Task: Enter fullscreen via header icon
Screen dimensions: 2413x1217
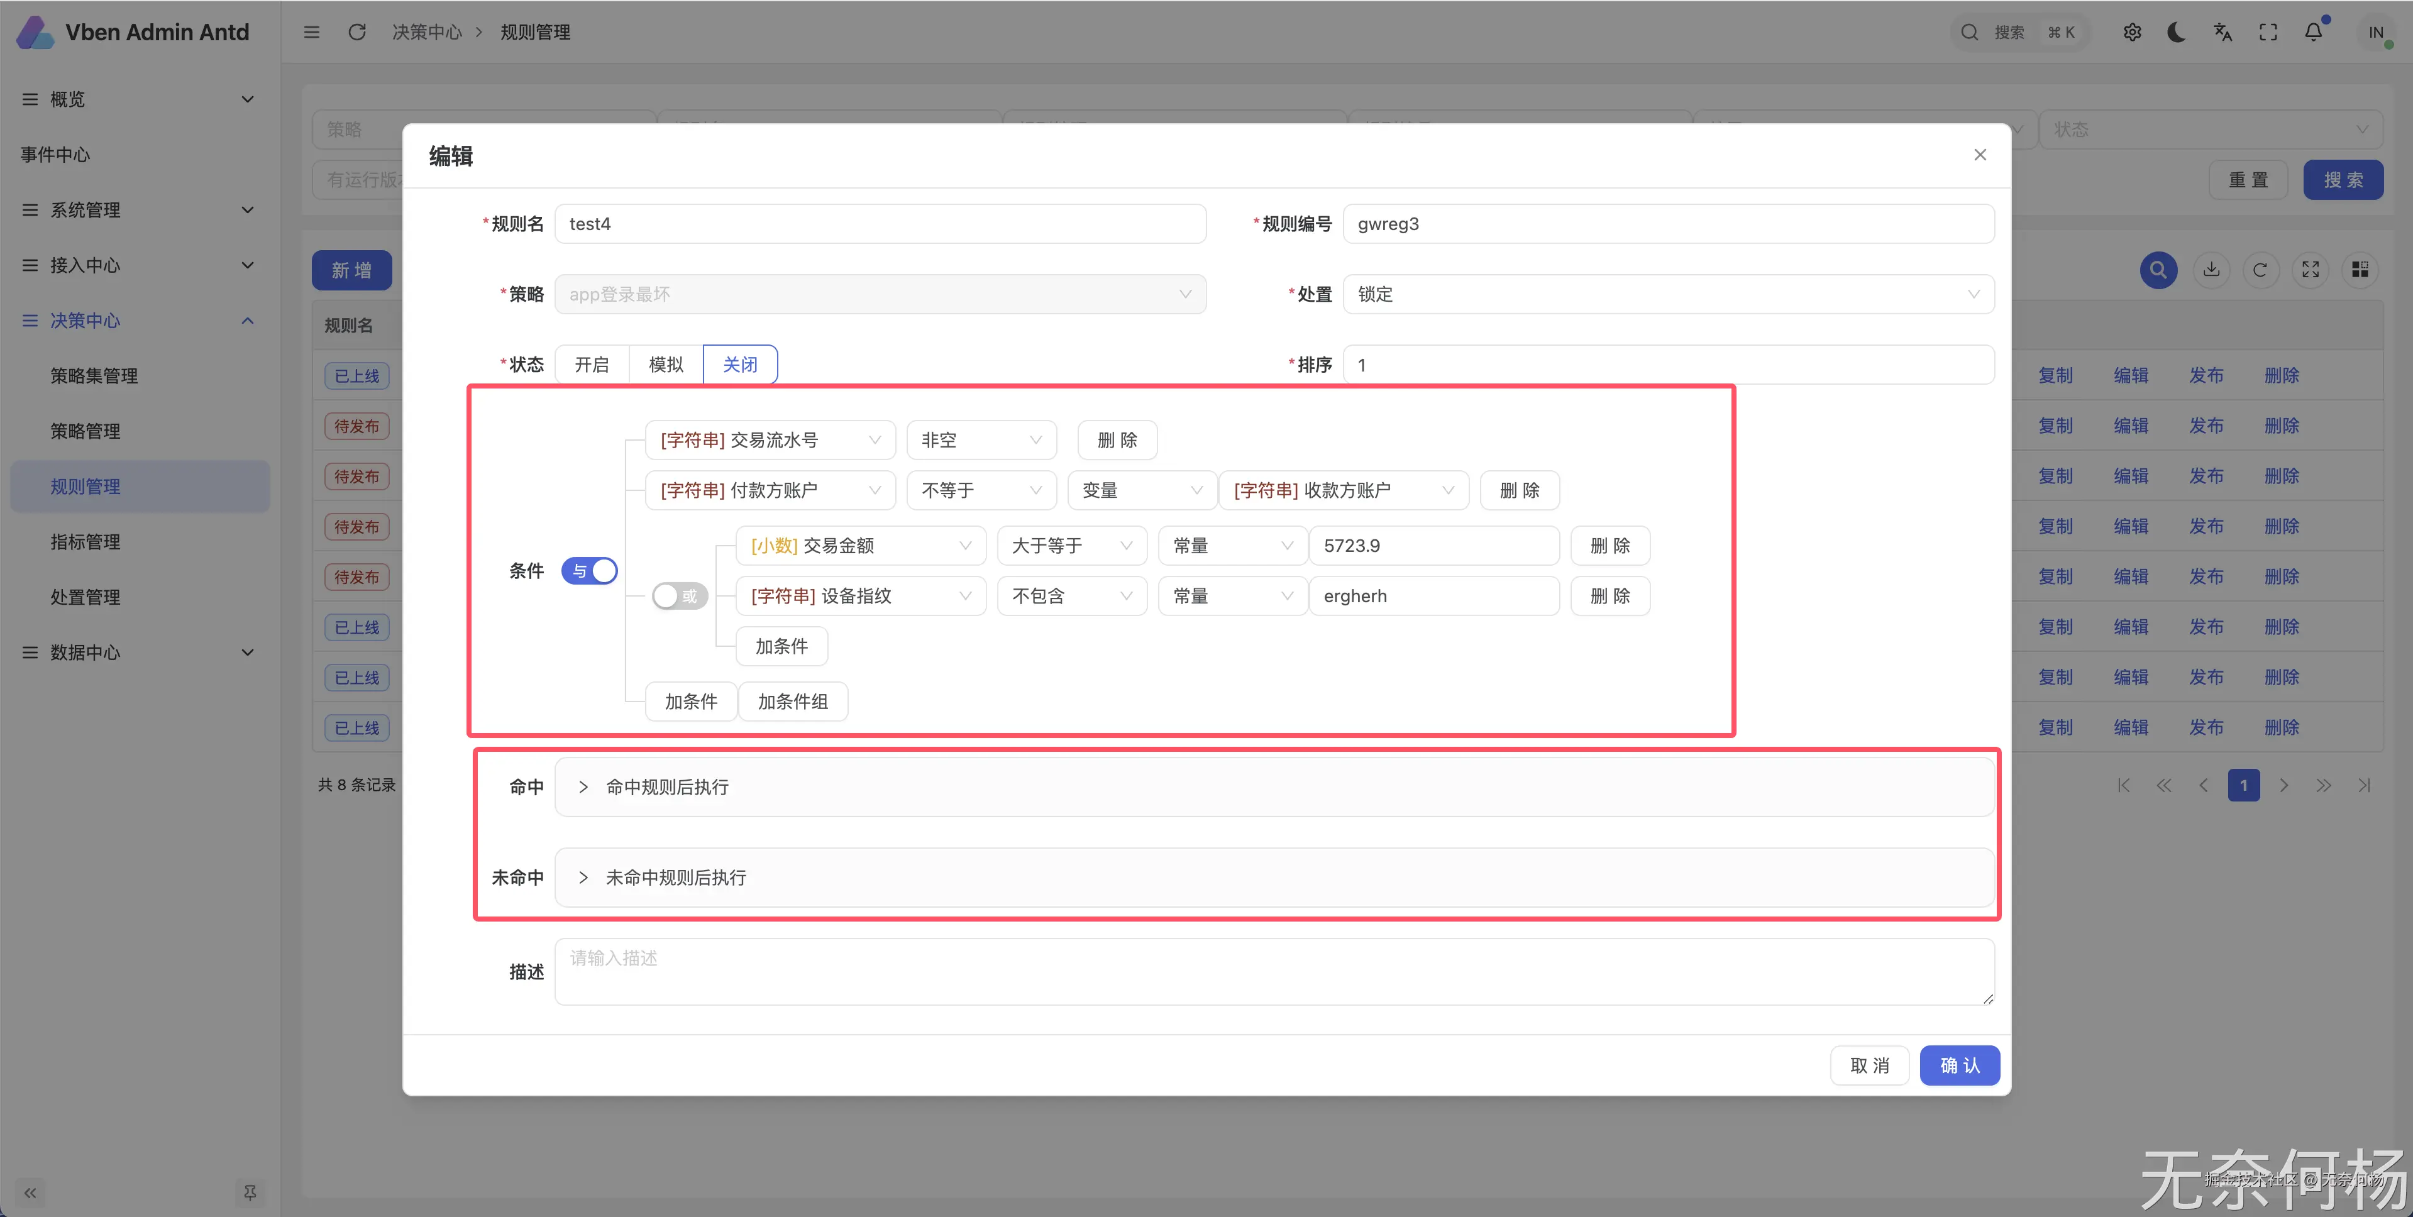Action: (2268, 33)
